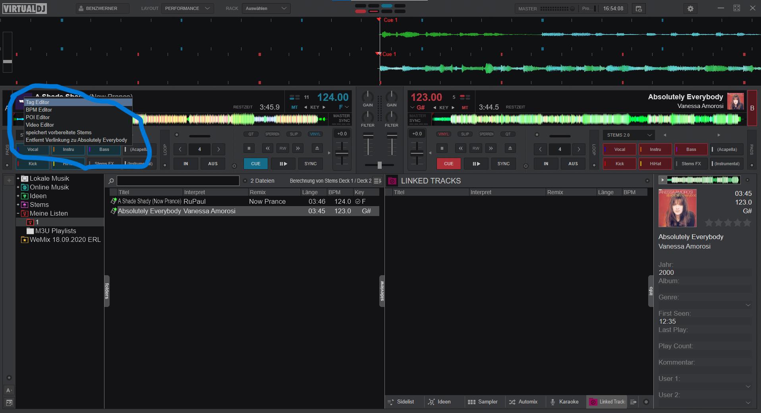This screenshot has height=413, width=761.
Task: Skip forward on deck 1 with double arrows
Action: (297, 149)
